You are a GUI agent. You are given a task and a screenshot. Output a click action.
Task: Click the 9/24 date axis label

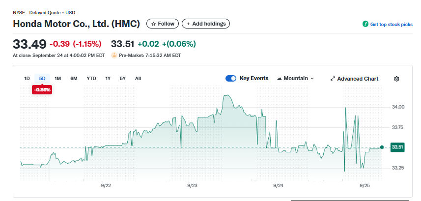(279, 186)
